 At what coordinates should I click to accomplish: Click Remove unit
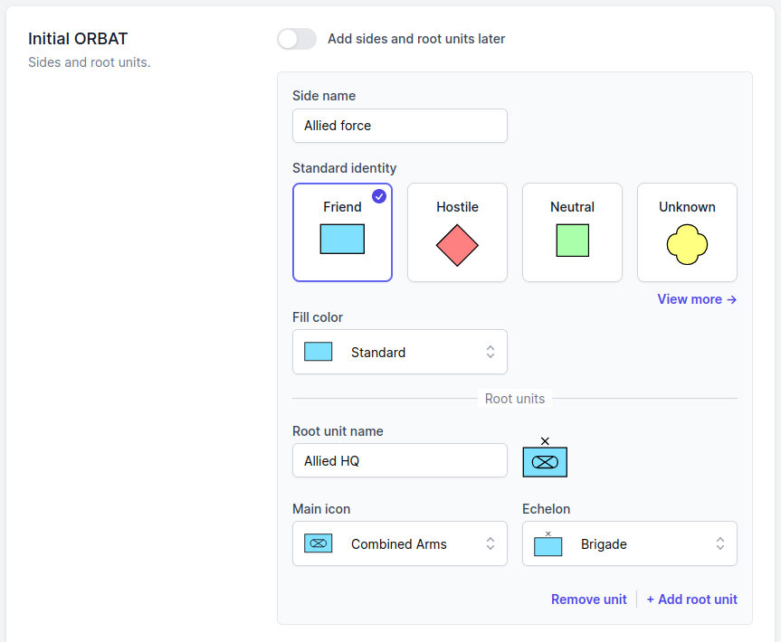coord(588,600)
